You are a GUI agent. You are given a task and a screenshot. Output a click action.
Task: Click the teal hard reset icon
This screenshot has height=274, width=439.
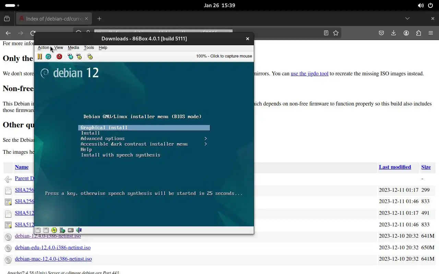[x=48, y=57]
